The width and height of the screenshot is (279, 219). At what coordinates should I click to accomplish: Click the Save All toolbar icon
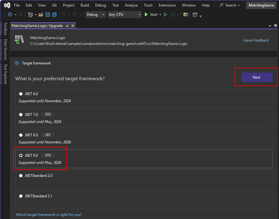click(54, 15)
